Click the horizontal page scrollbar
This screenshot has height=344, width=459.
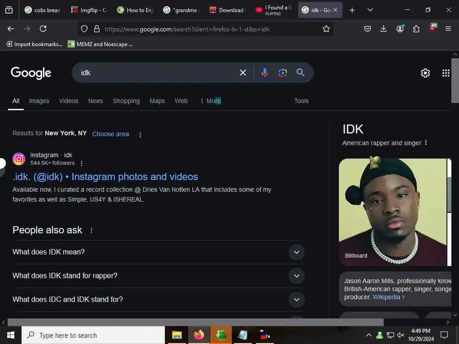point(195,322)
